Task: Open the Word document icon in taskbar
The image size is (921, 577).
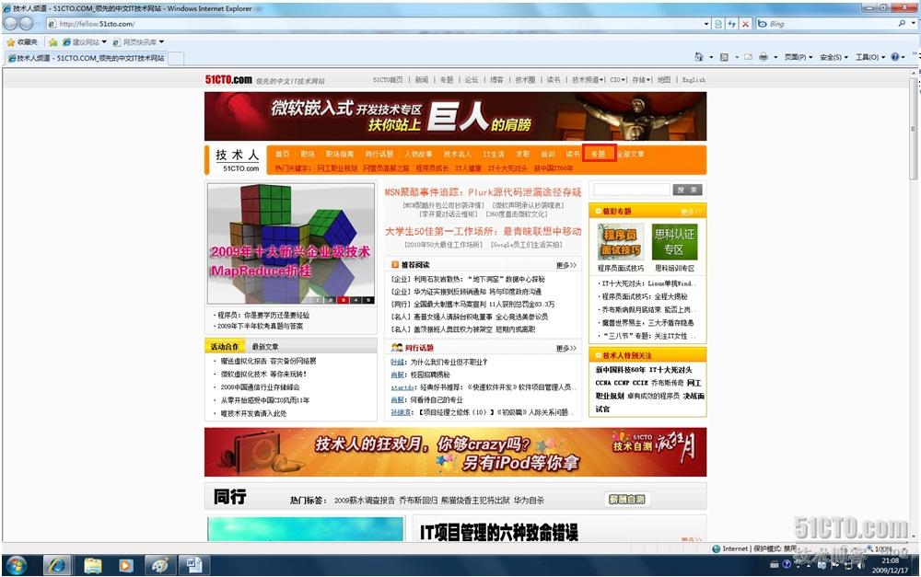Action: [x=193, y=565]
